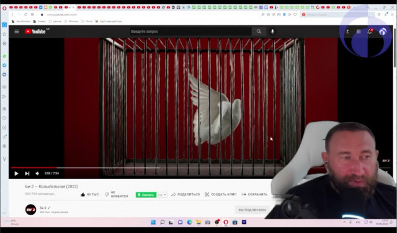Open the weather widget on the taskbar
Viewport: 397px width, 233px height.
[x=12, y=222]
